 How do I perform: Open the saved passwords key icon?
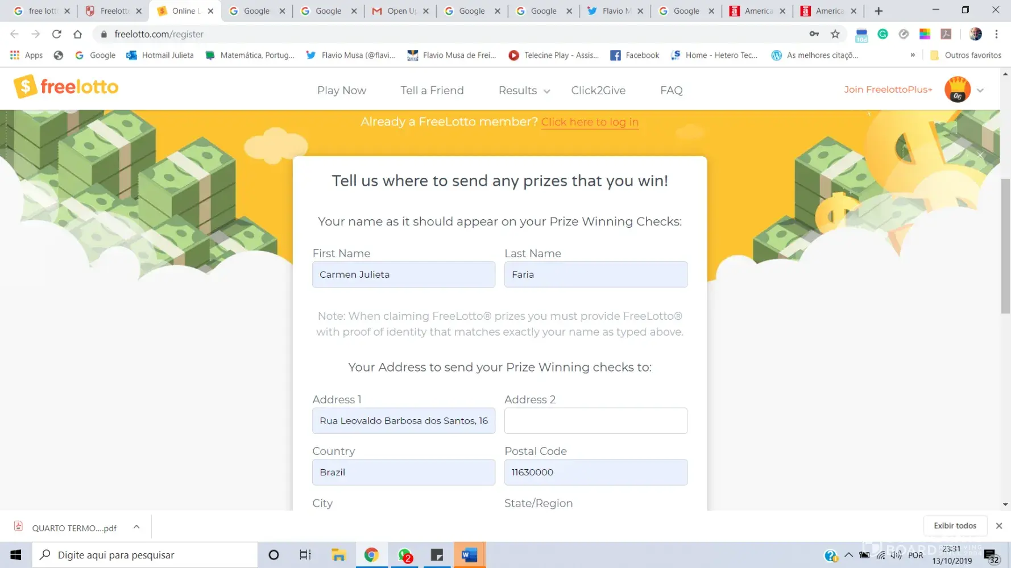814,34
